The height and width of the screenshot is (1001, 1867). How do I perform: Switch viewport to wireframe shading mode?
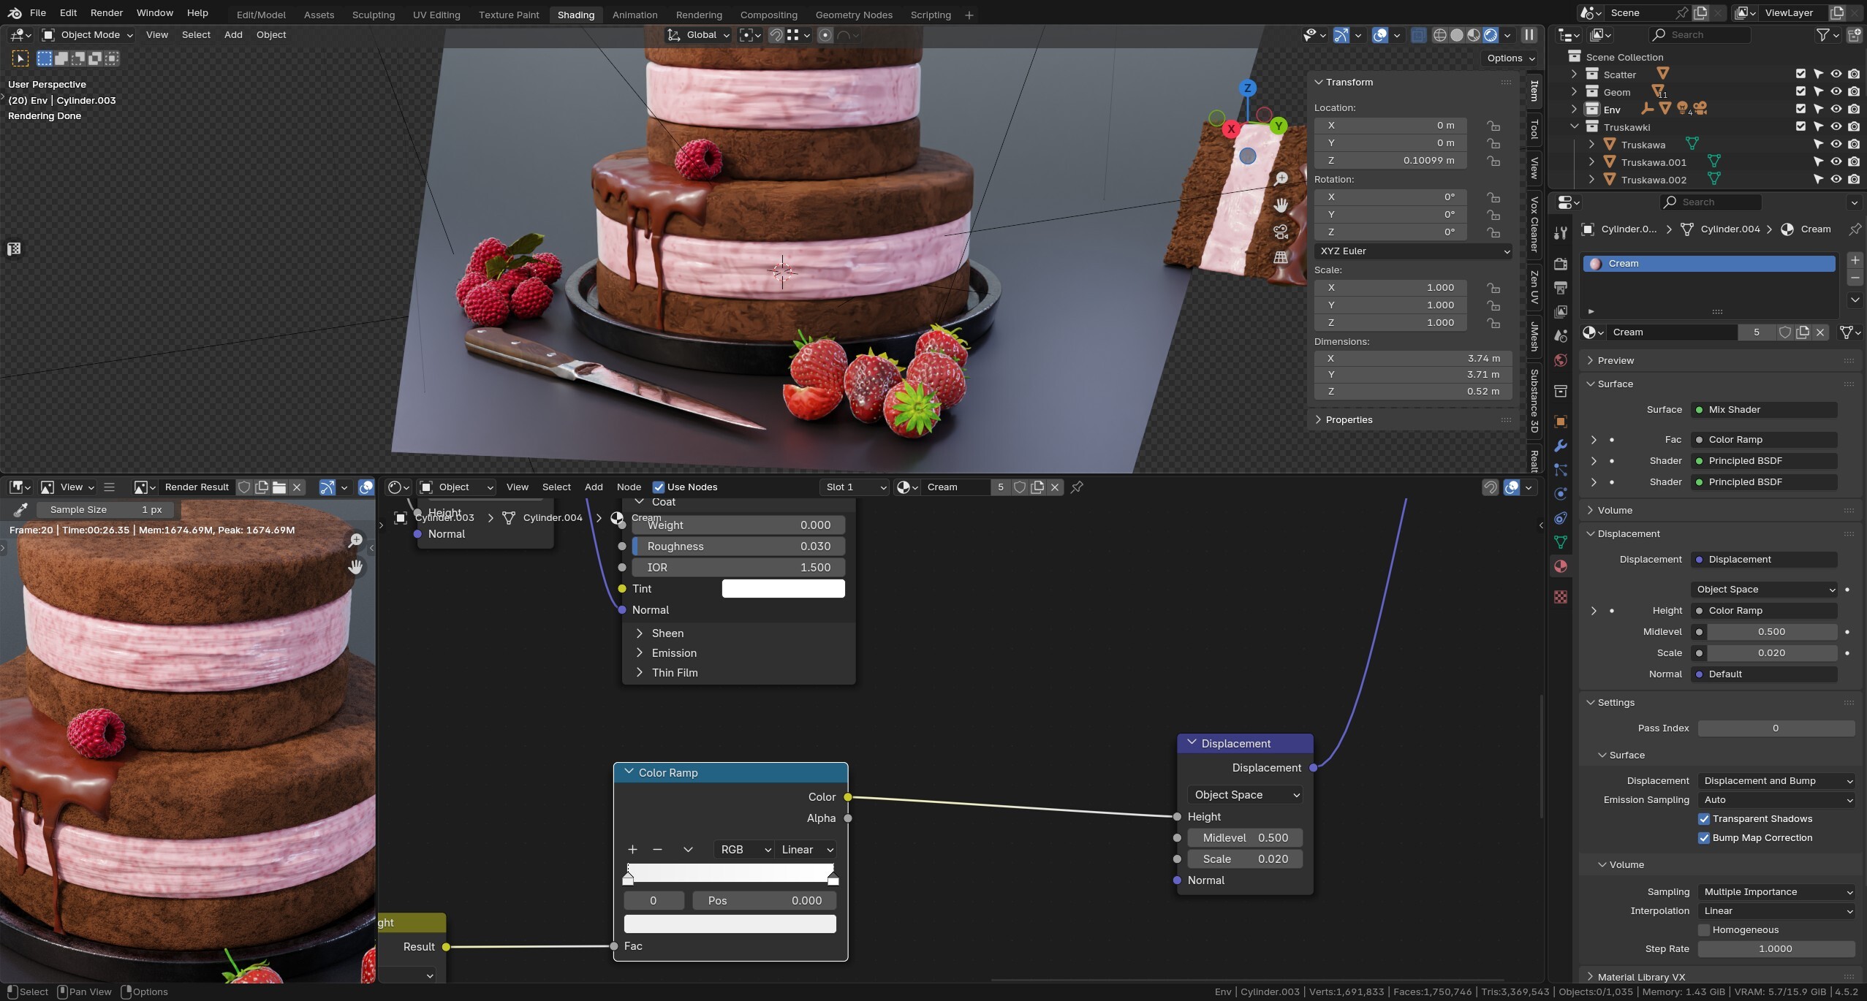(x=1439, y=35)
